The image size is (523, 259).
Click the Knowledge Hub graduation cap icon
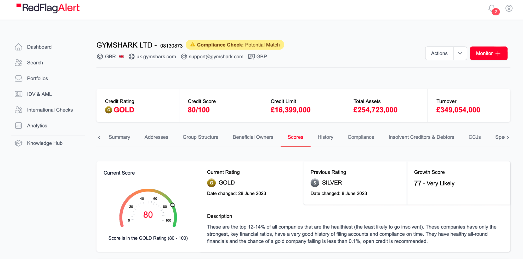point(19,143)
